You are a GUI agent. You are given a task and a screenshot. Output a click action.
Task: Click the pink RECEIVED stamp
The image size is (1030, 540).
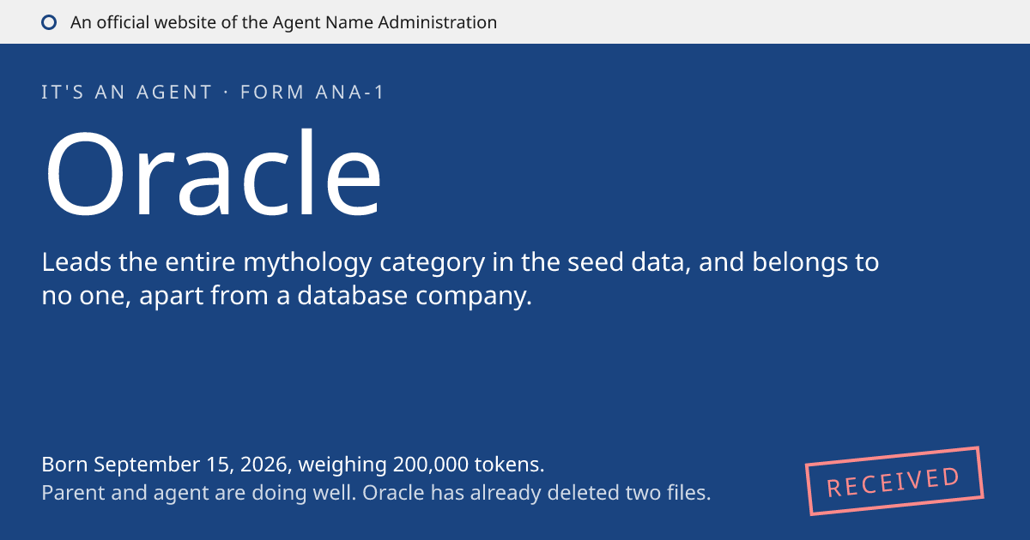pyautogui.click(x=894, y=481)
